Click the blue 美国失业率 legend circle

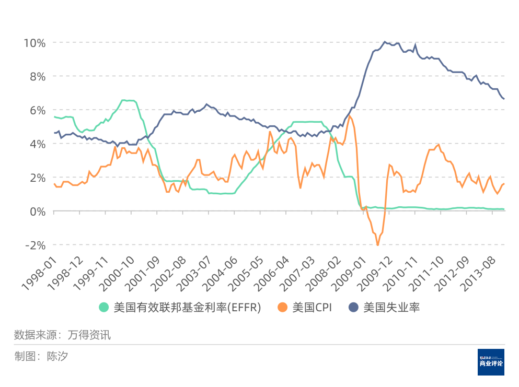pyautogui.click(x=354, y=308)
